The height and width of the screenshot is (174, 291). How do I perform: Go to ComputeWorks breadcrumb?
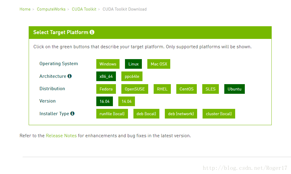click(x=51, y=9)
